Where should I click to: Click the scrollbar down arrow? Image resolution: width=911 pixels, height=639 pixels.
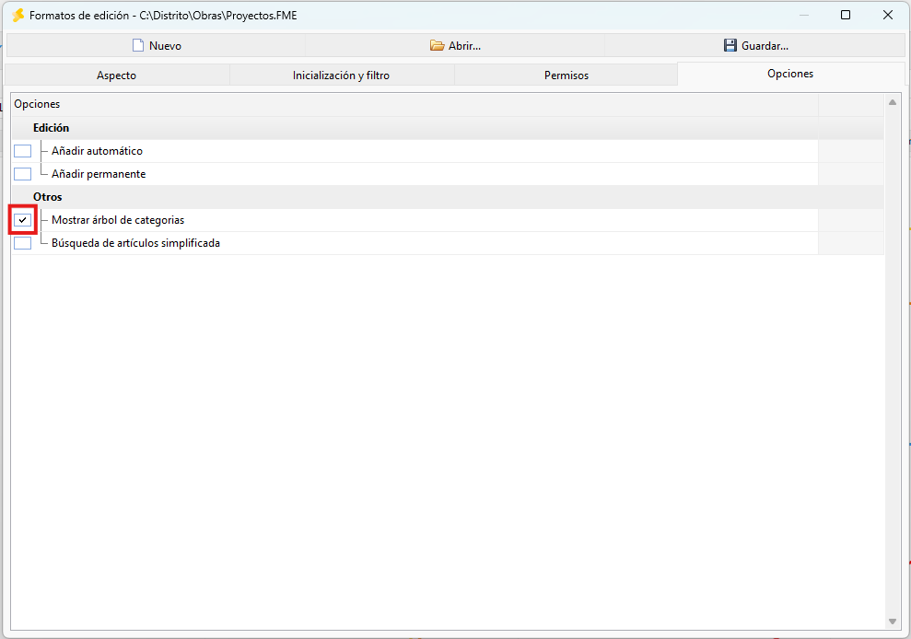click(x=893, y=622)
